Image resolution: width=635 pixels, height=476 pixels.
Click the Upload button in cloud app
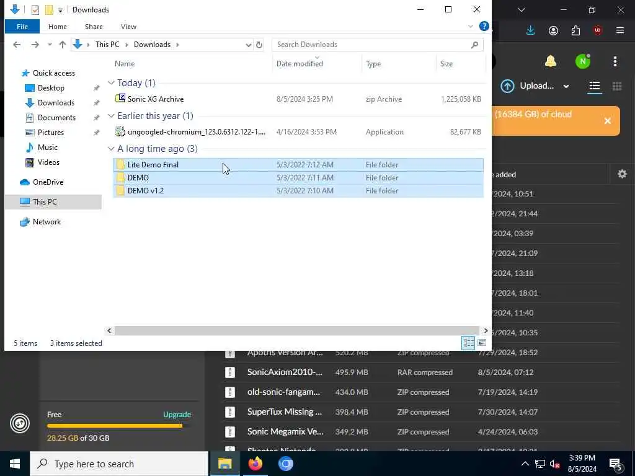click(527, 86)
